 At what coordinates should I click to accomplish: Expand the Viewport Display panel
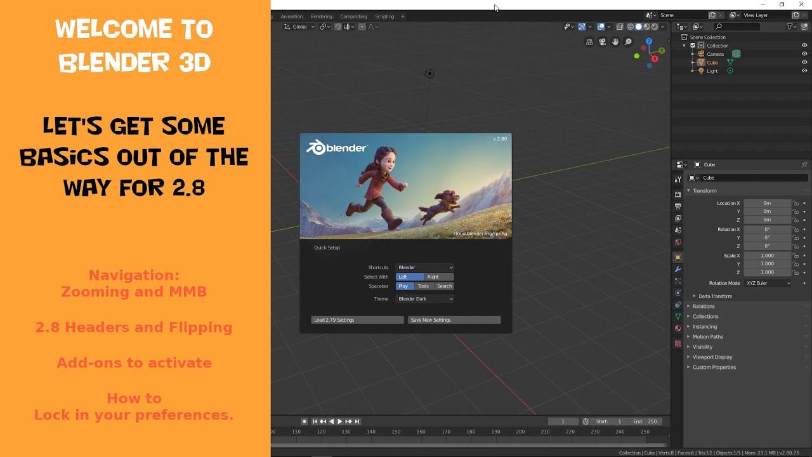712,357
